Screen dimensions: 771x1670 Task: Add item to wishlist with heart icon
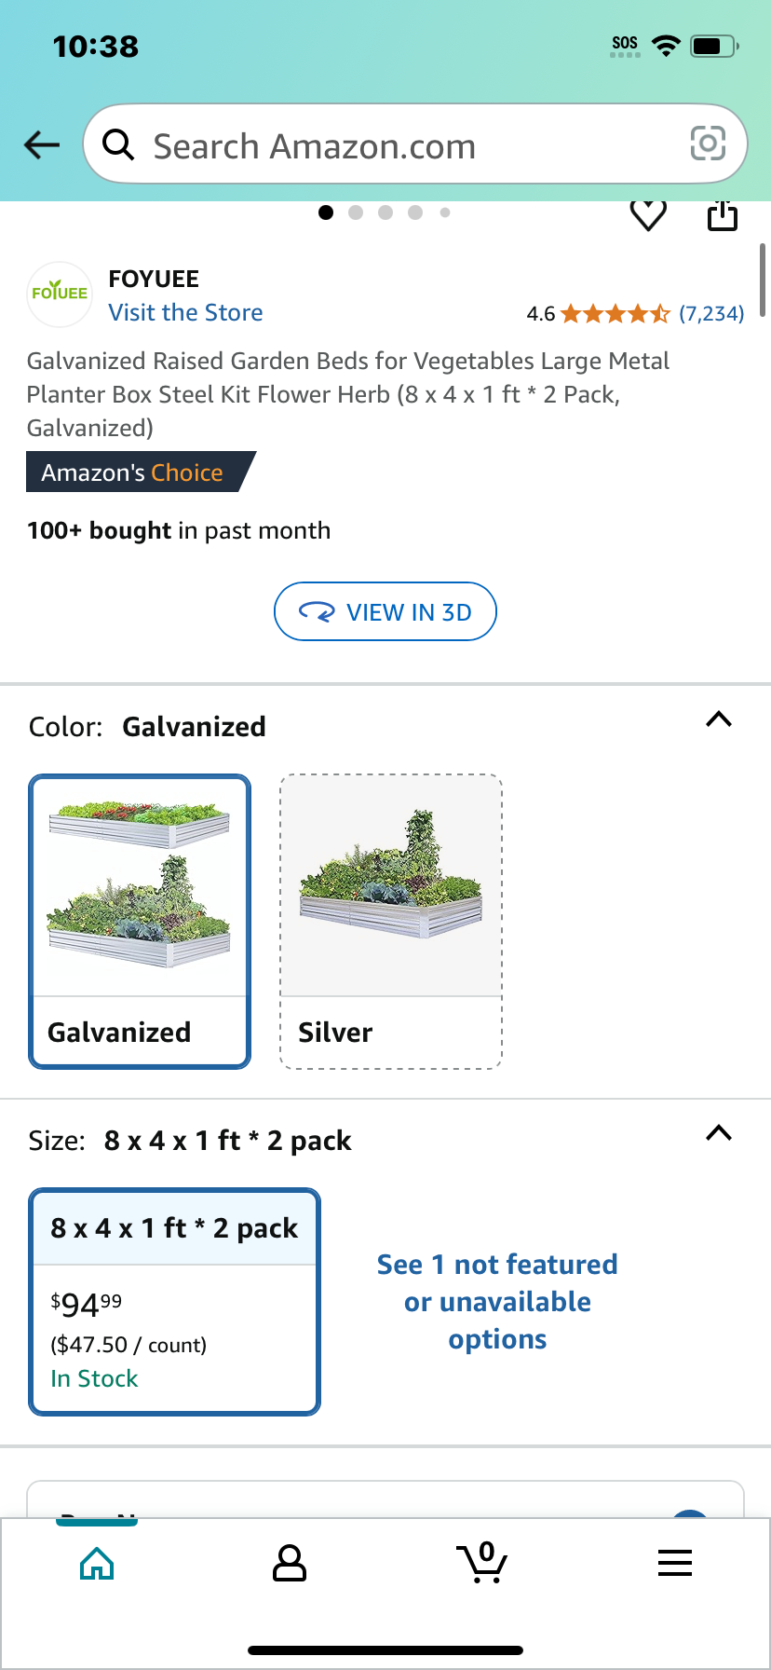click(648, 215)
